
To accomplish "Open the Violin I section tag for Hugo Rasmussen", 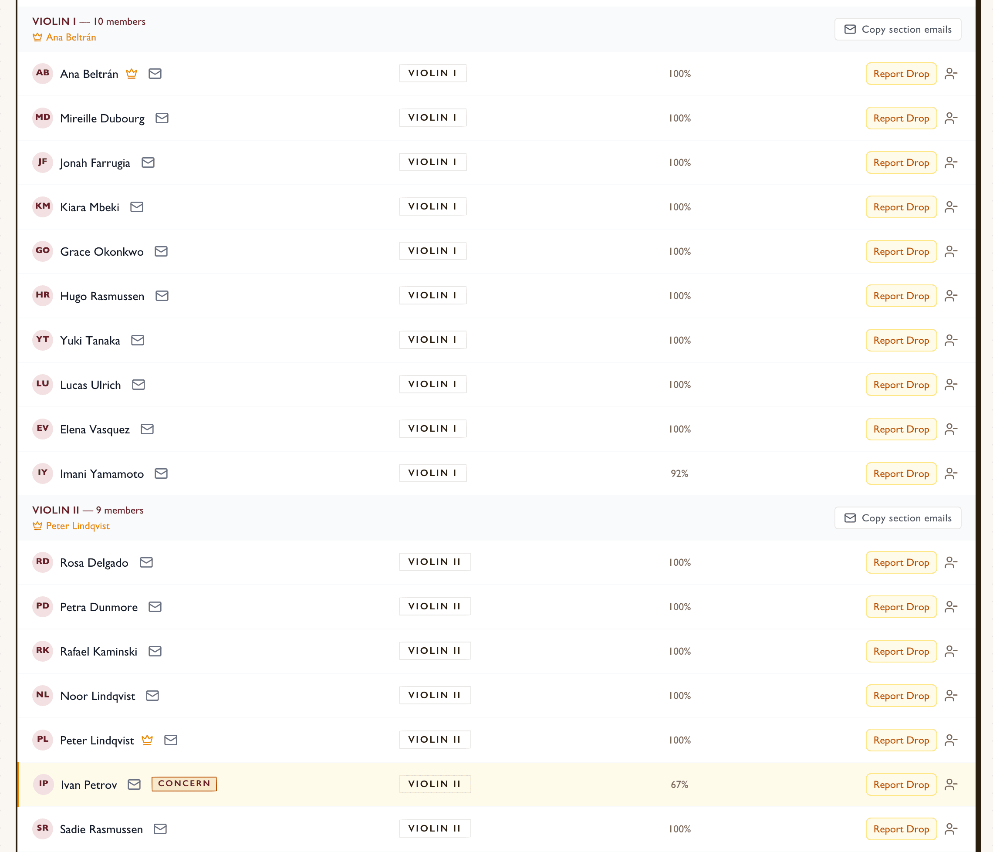I will click(x=432, y=296).
